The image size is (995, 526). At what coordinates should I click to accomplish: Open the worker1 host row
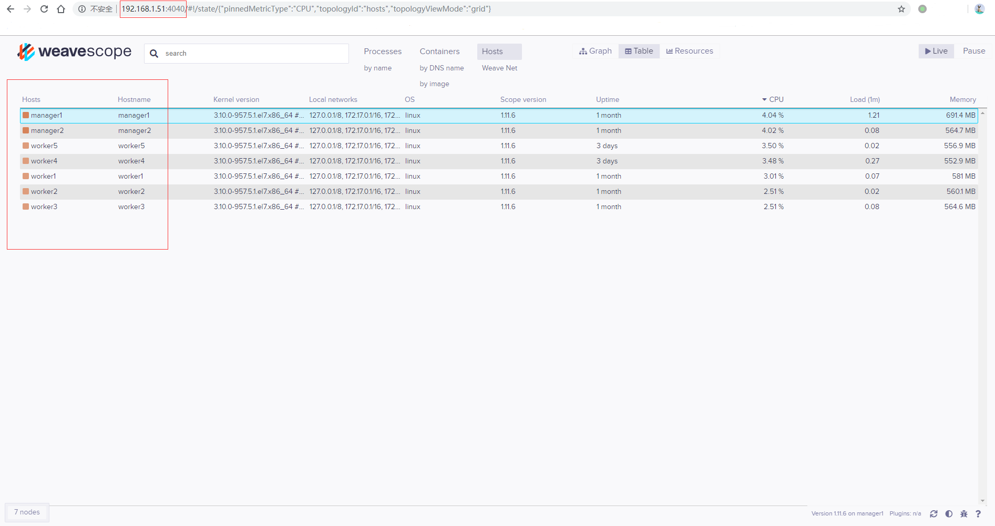(499, 177)
